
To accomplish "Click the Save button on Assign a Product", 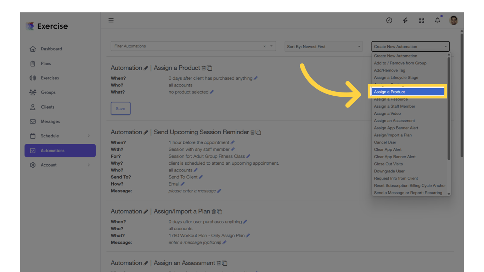I will tap(120, 108).
